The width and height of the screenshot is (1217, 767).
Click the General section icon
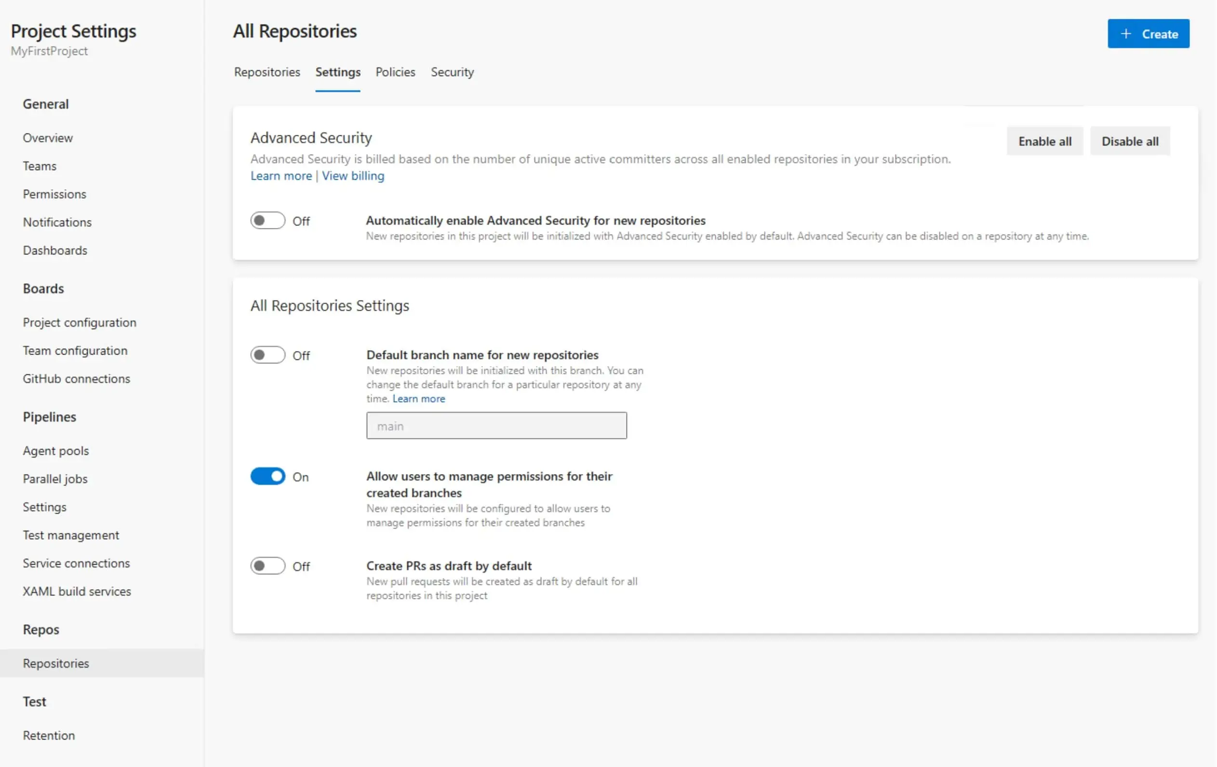(46, 104)
